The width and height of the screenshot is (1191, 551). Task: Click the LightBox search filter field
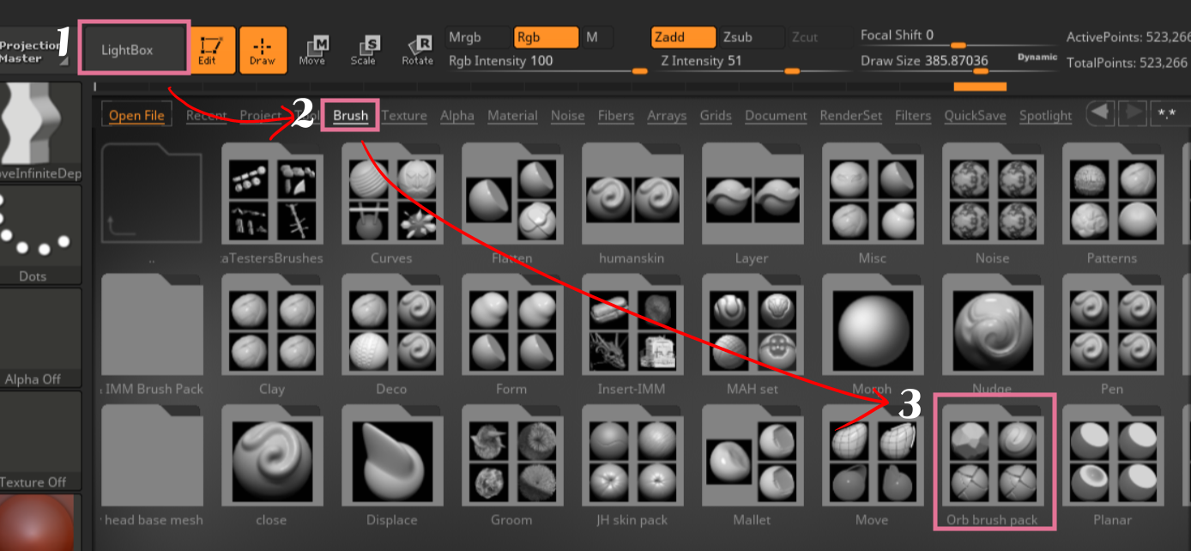tap(1169, 112)
